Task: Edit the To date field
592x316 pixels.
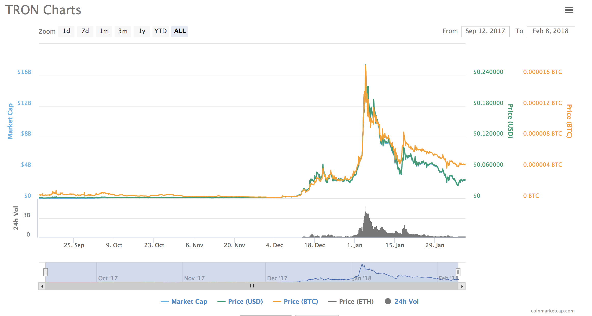Action: tap(551, 31)
